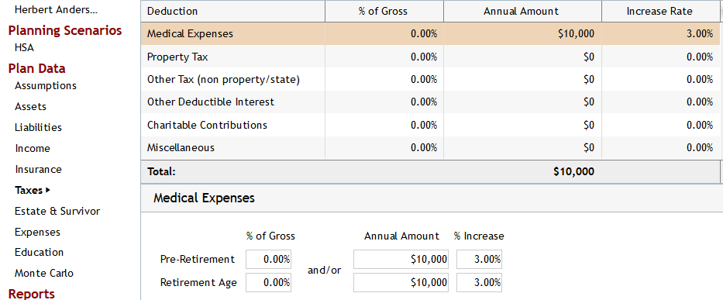Sort by the Deduction column header
The height and width of the screenshot is (300, 723).
click(232, 11)
